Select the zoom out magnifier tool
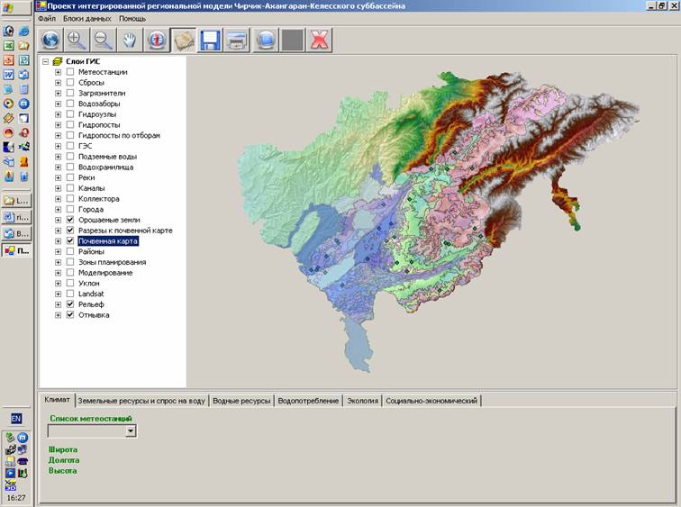Image resolution: width=681 pixels, height=507 pixels. pos(104,40)
